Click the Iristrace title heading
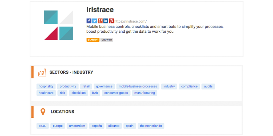Screen dimensions: 273x136 [100, 10]
